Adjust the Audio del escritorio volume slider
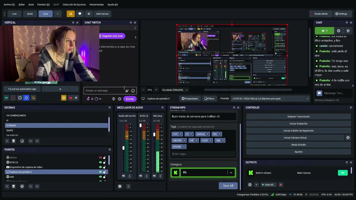This screenshot has width=356, height=200. point(123,148)
